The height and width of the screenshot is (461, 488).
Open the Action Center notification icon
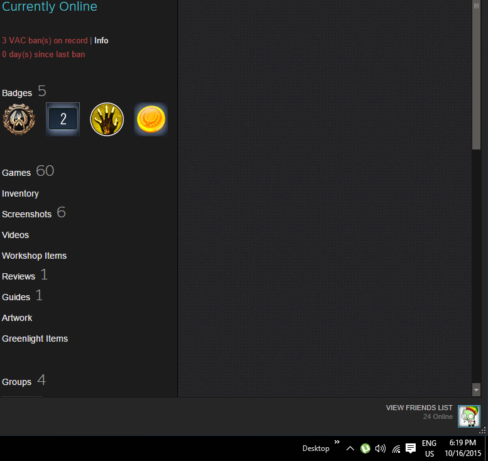[411, 448]
